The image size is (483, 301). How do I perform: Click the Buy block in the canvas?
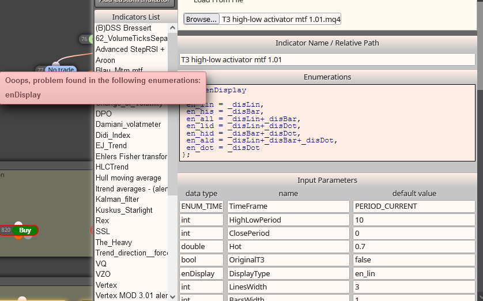click(25, 230)
